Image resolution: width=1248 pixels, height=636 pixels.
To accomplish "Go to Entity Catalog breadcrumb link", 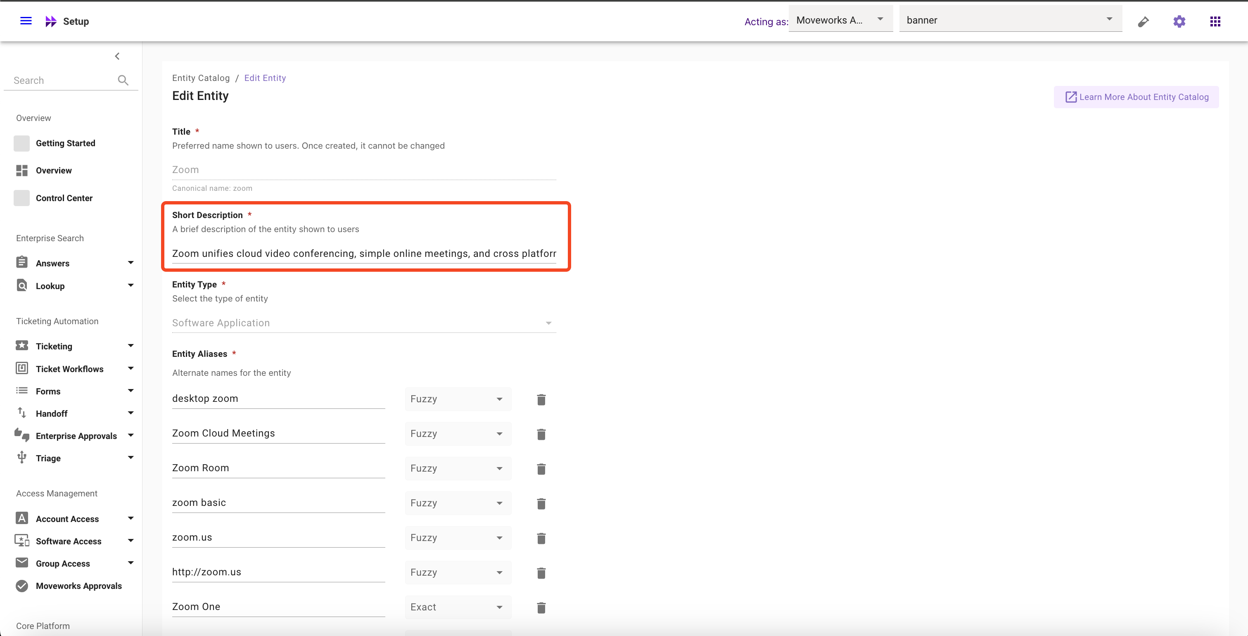I will 201,78.
